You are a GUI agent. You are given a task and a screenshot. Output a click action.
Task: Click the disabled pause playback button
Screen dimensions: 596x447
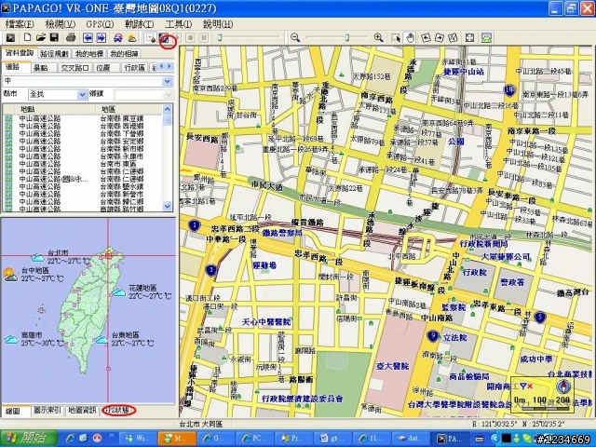click(204, 37)
